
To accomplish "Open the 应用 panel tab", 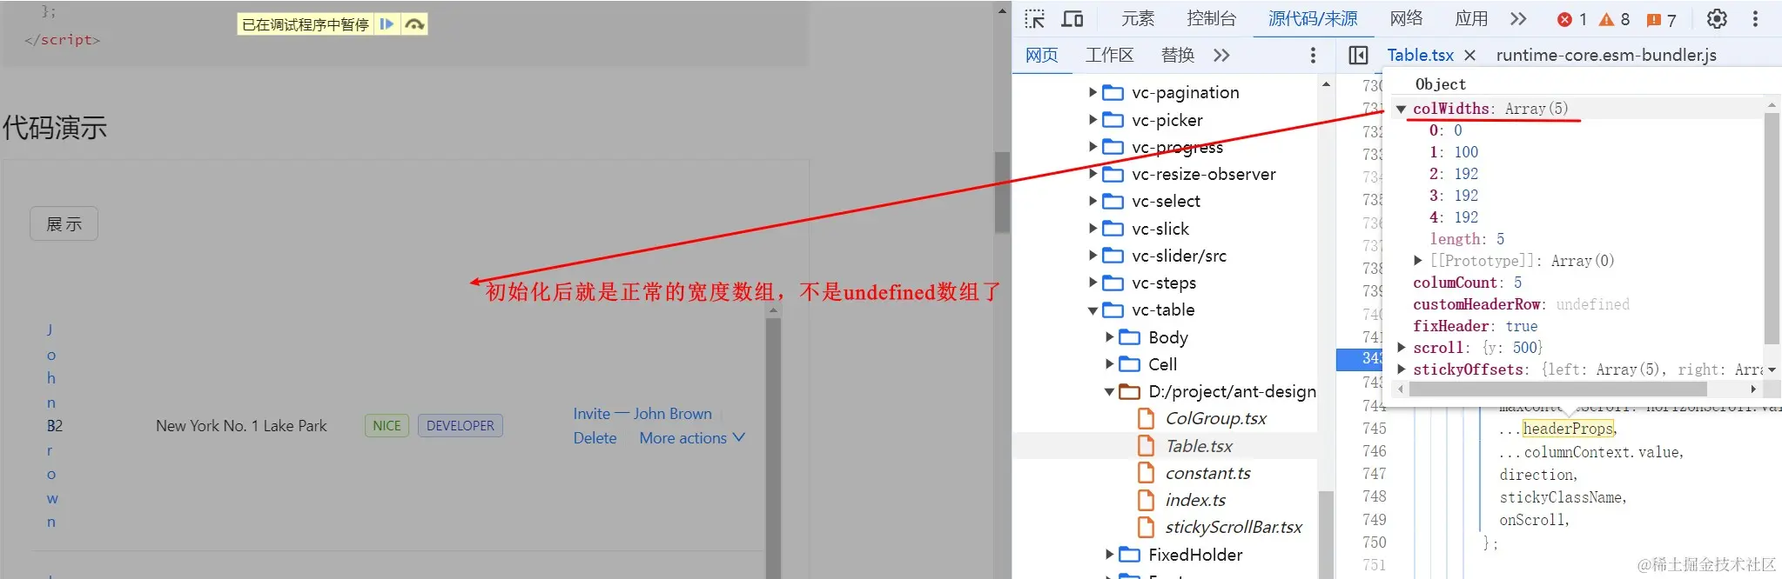I will [1471, 19].
